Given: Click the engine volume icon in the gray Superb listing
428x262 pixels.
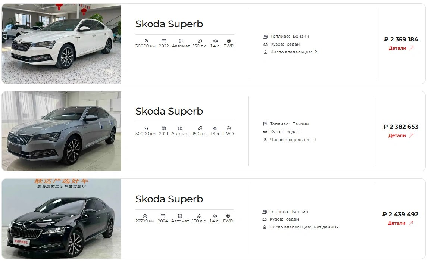Looking at the screenshot, I should tap(215, 128).
